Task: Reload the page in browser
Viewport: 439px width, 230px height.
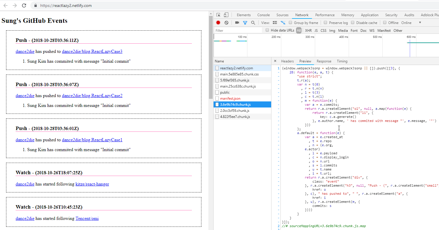Action: (24, 5)
